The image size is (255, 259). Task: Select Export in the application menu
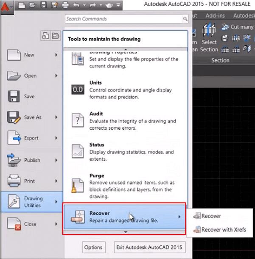tap(32, 138)
